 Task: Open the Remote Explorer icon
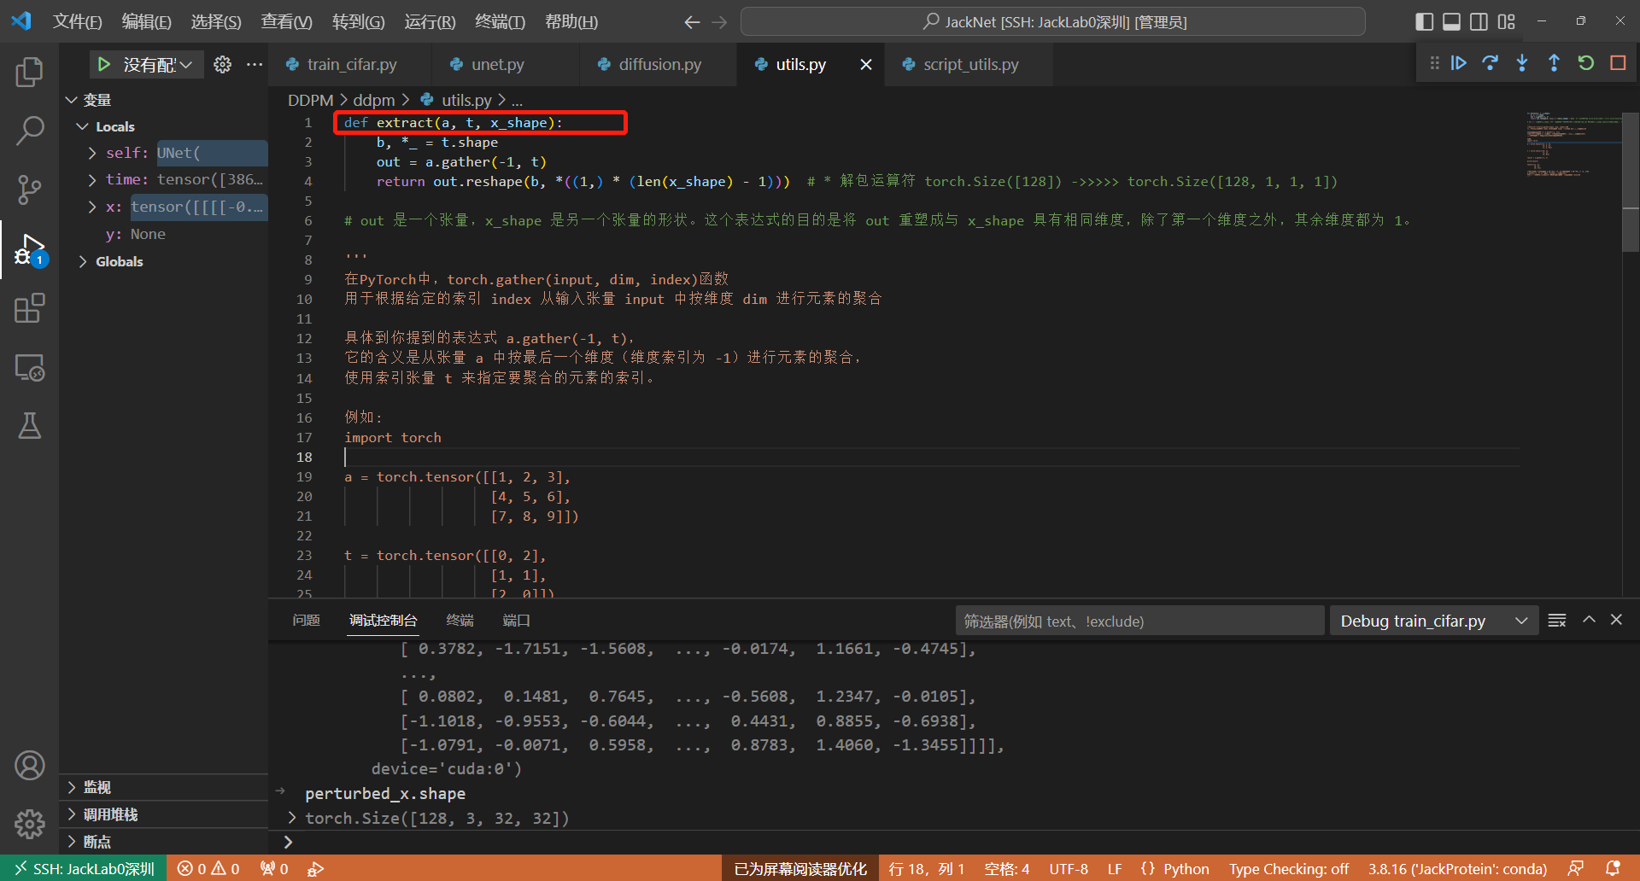29,367
